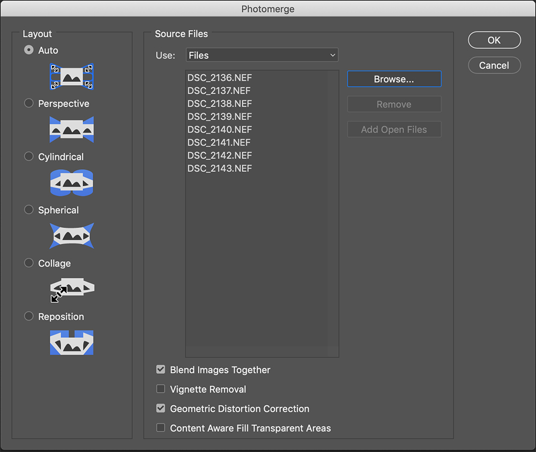536x452 pixels.
Task: Choose the Cylindrical layout radio button
Action: tap(29, 156)
